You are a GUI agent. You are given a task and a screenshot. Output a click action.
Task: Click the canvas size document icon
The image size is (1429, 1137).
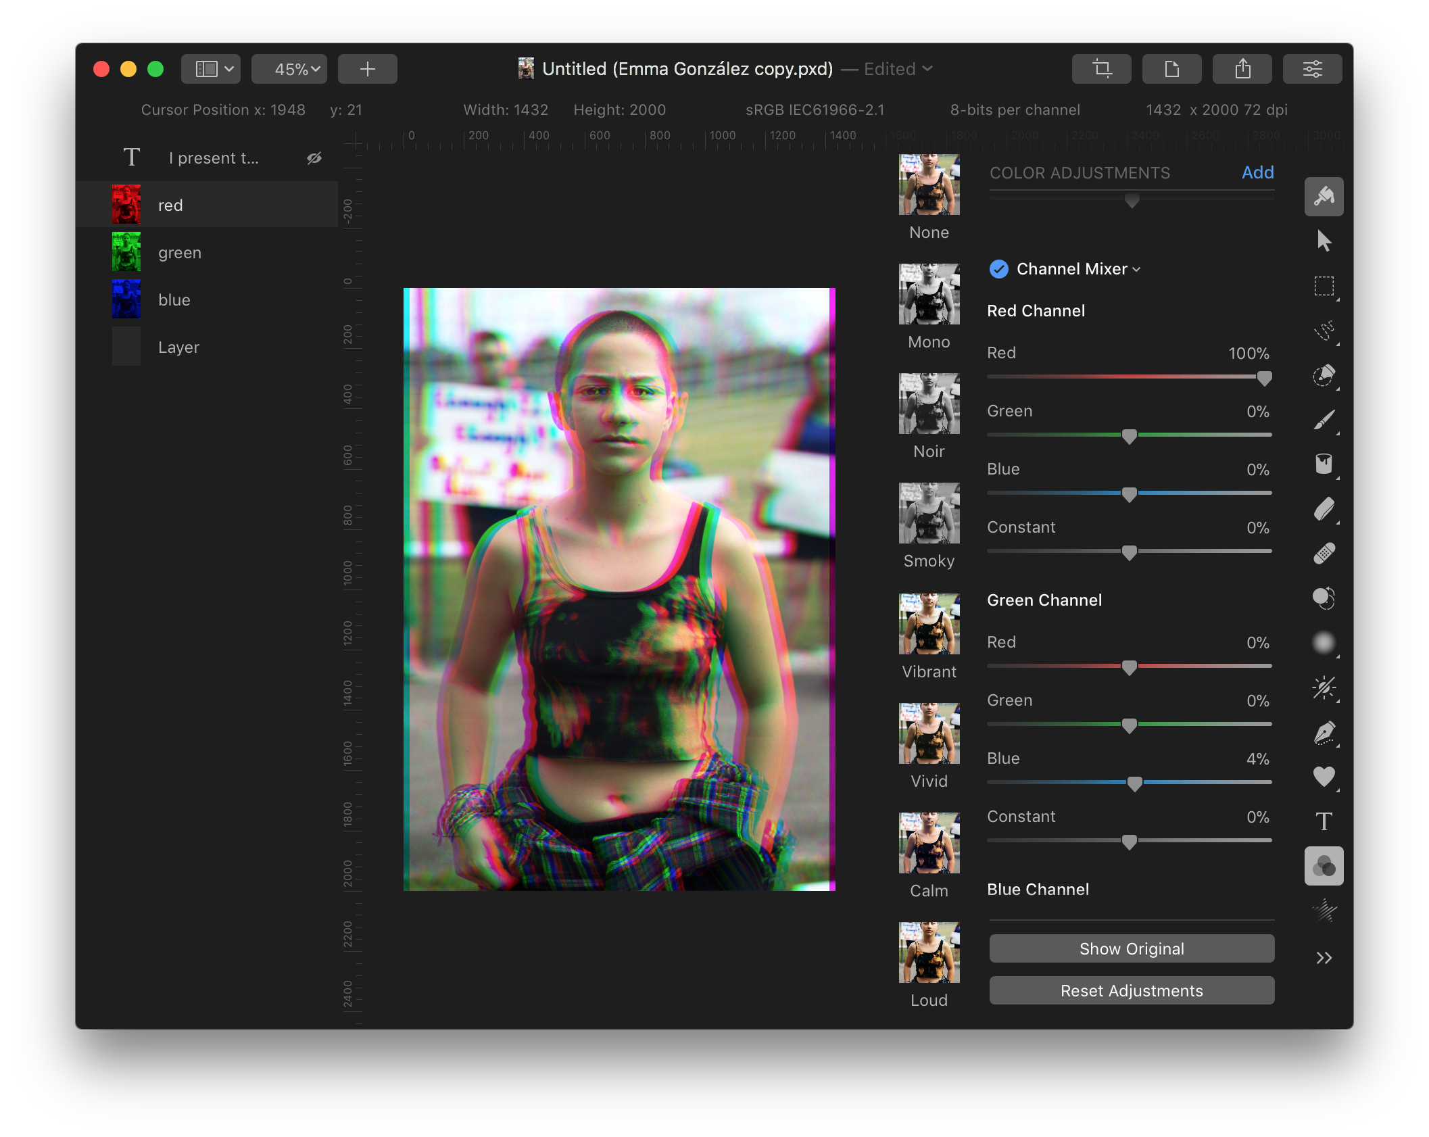[1171, 69]
